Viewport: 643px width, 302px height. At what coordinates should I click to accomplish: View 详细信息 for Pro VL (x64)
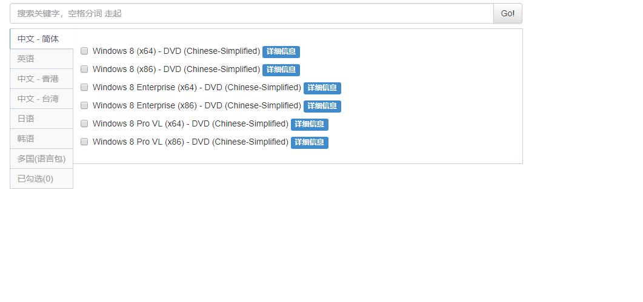(x=309, y=124)
